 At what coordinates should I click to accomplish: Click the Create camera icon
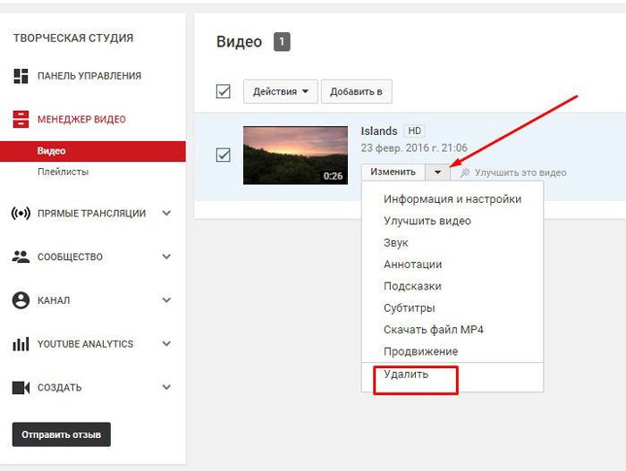coord(21,388)
